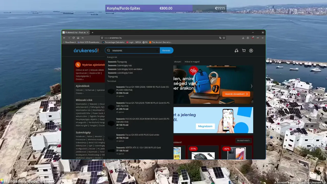Open the -51% discounted mouse product card

click(x=203, y=153)
